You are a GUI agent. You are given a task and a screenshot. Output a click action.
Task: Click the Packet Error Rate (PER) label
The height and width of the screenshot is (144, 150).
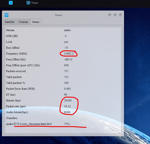pyautogui.click(x=20, y=89)
